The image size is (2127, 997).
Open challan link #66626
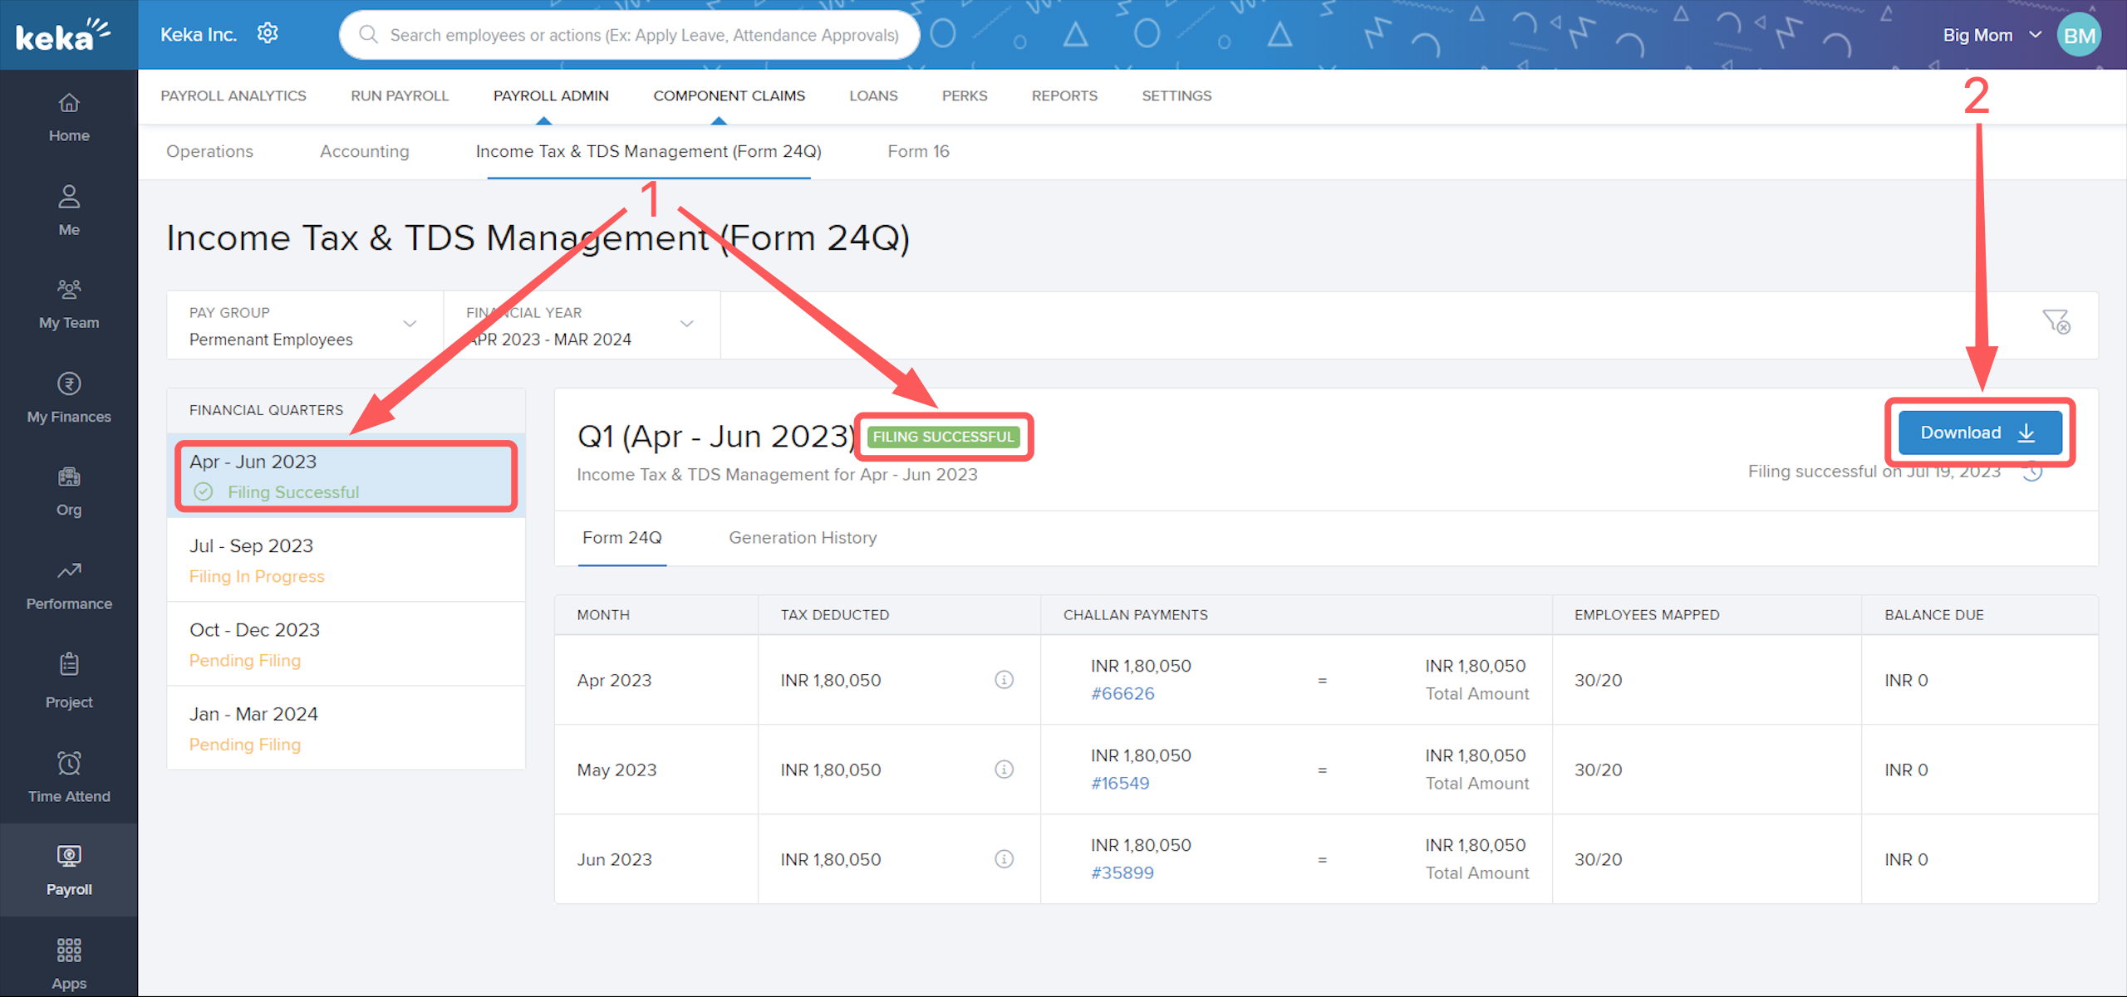click(1122, 694)
